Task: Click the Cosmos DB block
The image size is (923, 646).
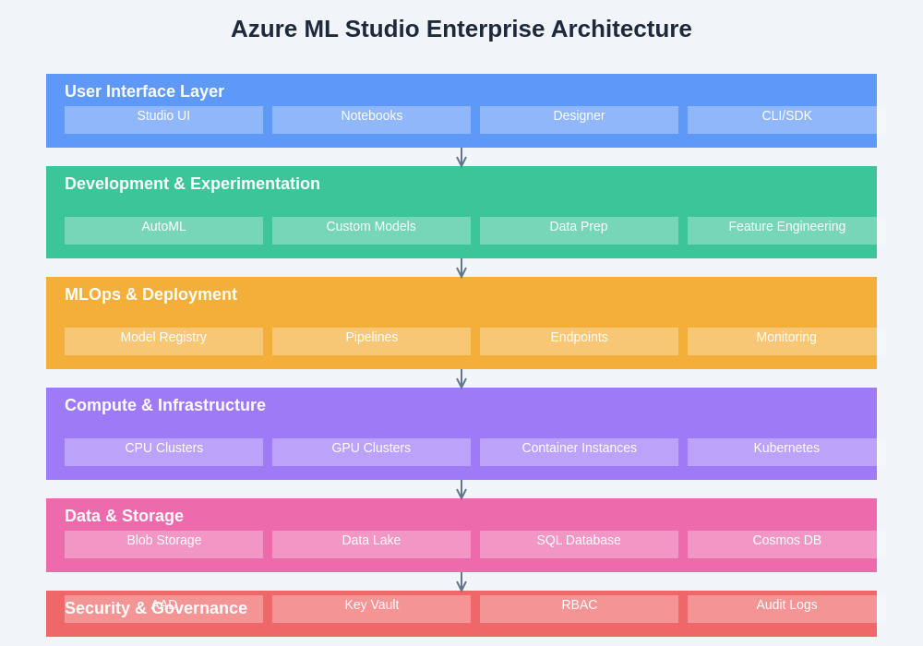Action: point(786,544)
